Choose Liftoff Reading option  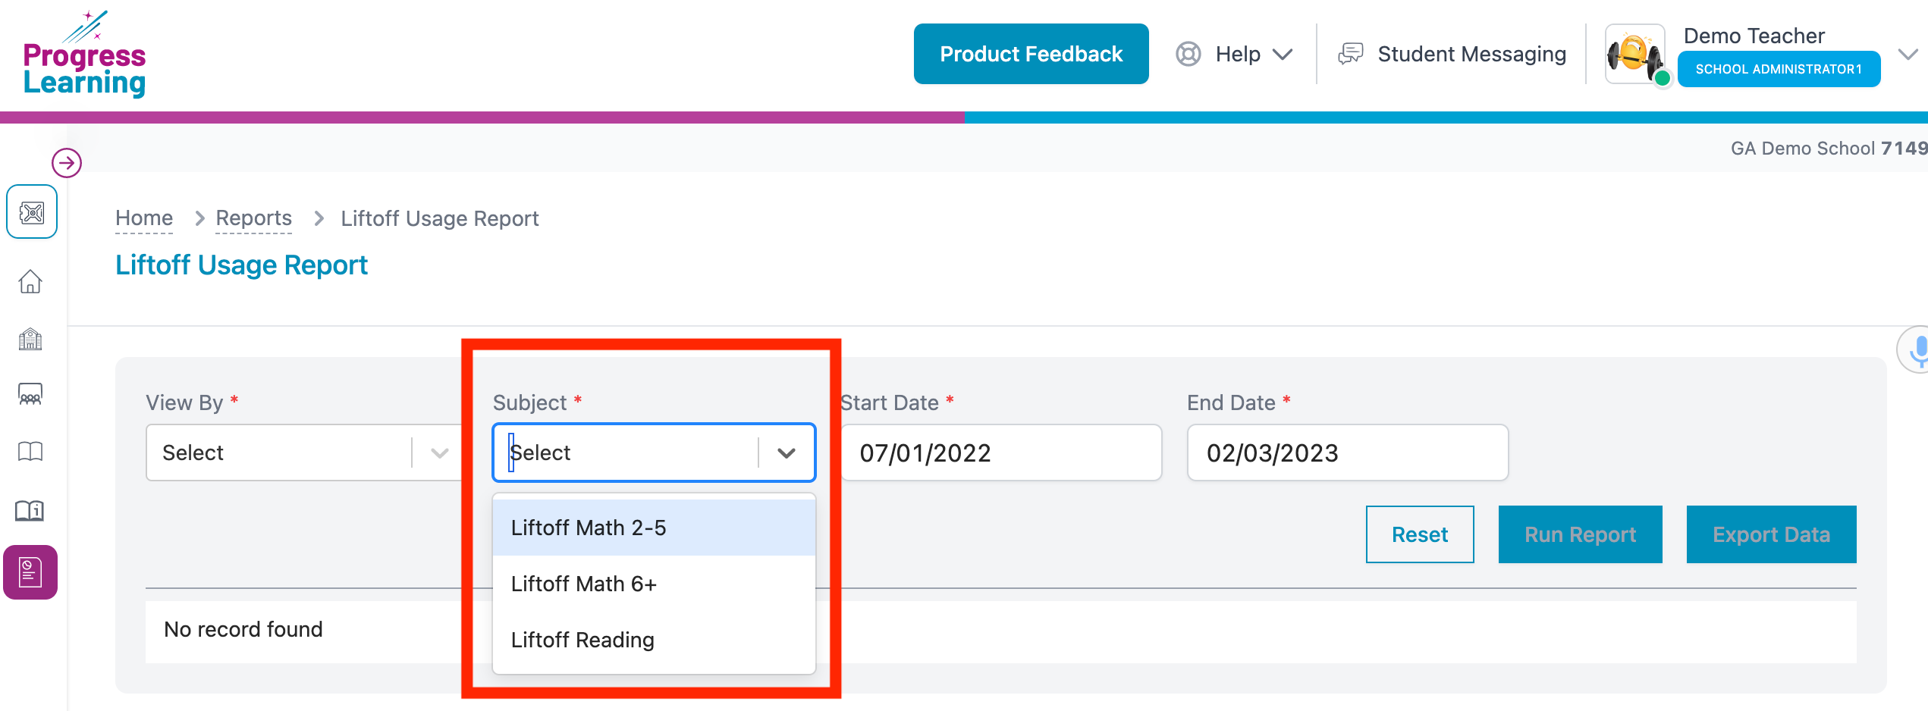tap(654, 640)
